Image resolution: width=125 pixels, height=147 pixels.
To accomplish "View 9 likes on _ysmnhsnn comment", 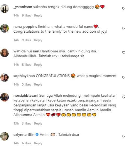I will click(x=26, y=16).
